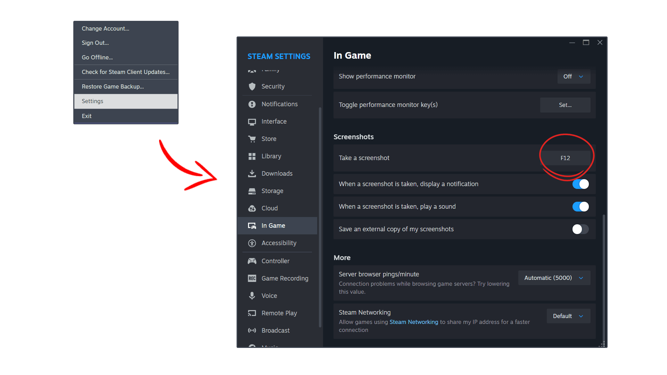Viewport: 667px width, 375px height.
Task: Set the toggle performance monitor key
Action: point(565,105)
